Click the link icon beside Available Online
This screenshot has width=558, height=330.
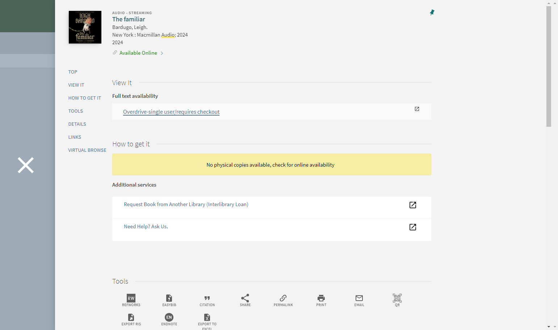coord(115,53)
